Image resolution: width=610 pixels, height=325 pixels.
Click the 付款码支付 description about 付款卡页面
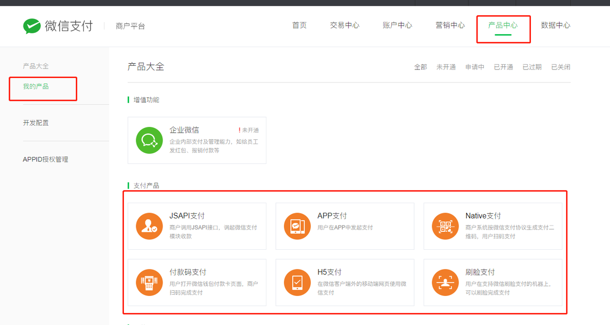click(213, 288)
